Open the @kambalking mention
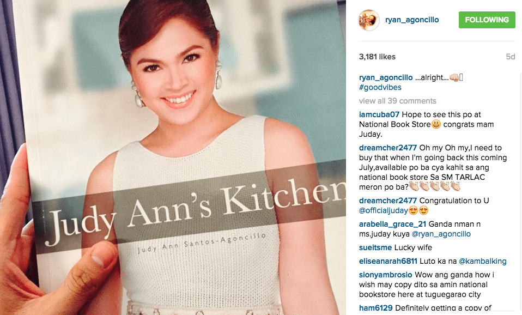The width and height of the screenshot is (522, 315). (483, 262)
